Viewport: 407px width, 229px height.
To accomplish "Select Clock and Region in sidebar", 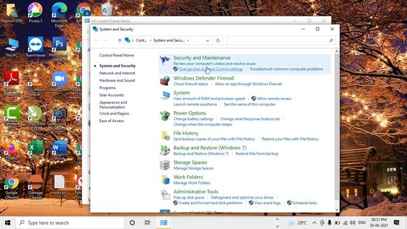I will [x=114, y=113].
